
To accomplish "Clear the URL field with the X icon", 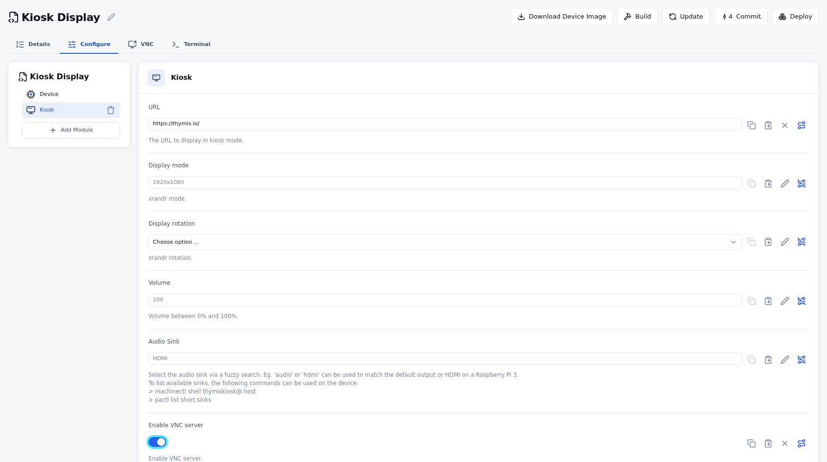I will (785, 125).
